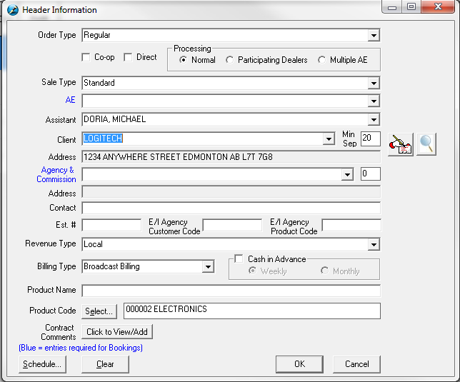Select the Normal processing radio button
The width and height of the screenshot is (460, 382).
(184, 61)
